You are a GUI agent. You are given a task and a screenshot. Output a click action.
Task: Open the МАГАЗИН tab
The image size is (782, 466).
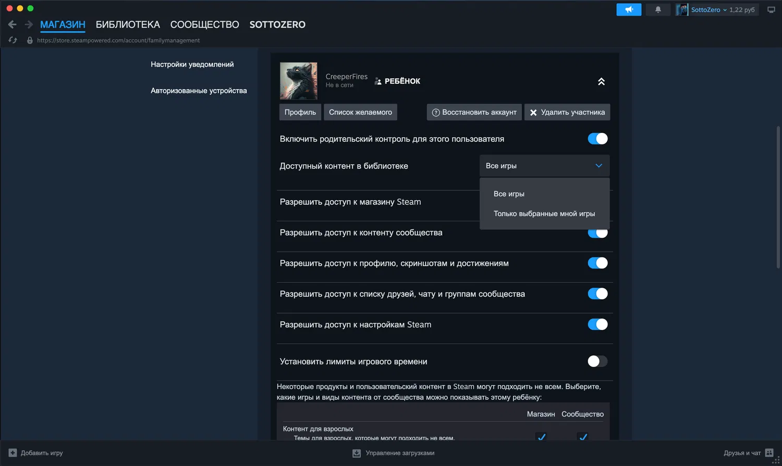point(63,24)
